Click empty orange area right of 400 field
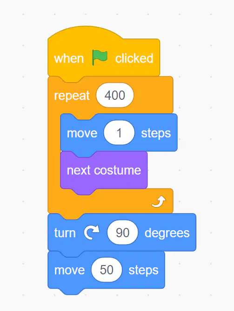This screenshot has width=234, height=311. tap(153, 95)
